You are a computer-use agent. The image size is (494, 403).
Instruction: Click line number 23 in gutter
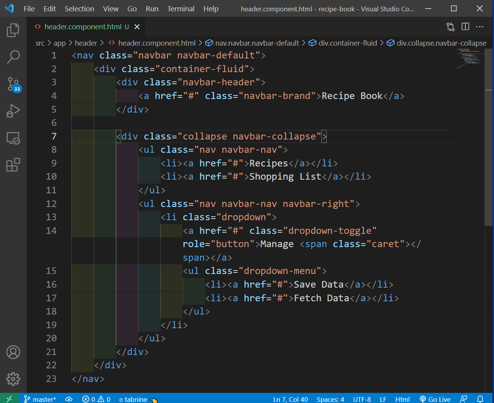click(51, 379)
